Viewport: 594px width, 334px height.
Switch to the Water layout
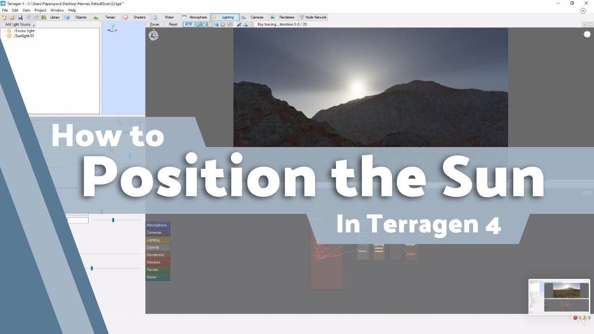(x=166, y=17)
